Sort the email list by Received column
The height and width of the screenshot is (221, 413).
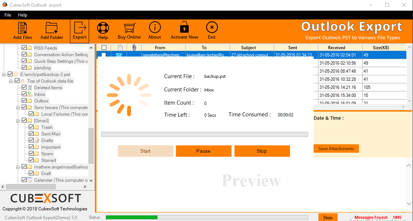(336, 48)
